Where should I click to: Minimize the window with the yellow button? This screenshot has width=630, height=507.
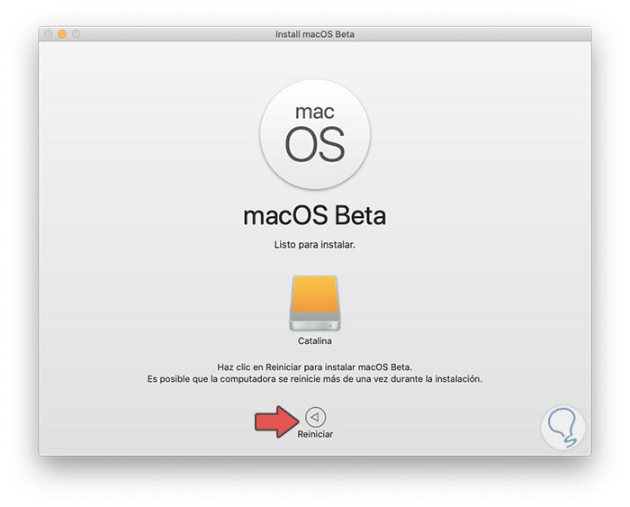click(x=62, y=34)
